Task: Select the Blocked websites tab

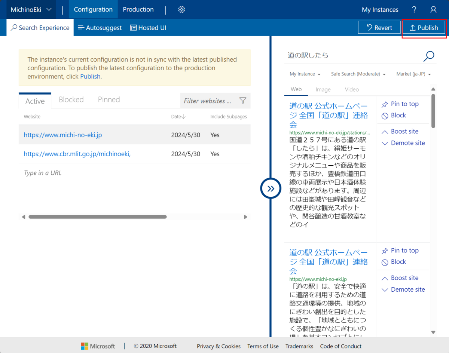Action: [71, 100]
